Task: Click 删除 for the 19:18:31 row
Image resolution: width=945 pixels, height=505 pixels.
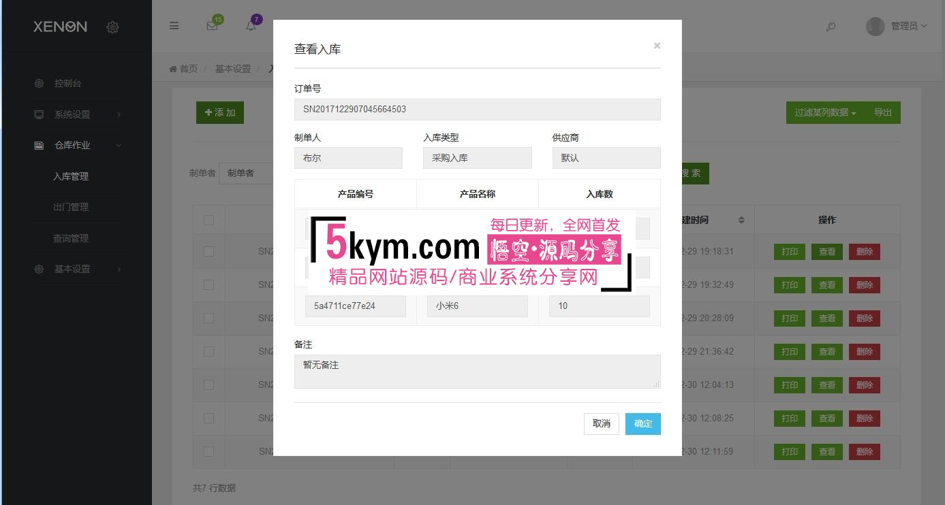Action: 865,252
